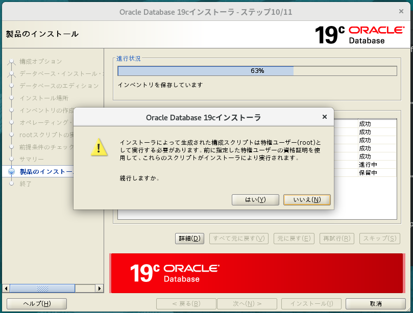Select the 終了 step
The image size is (413, 313).
point(26,184)
